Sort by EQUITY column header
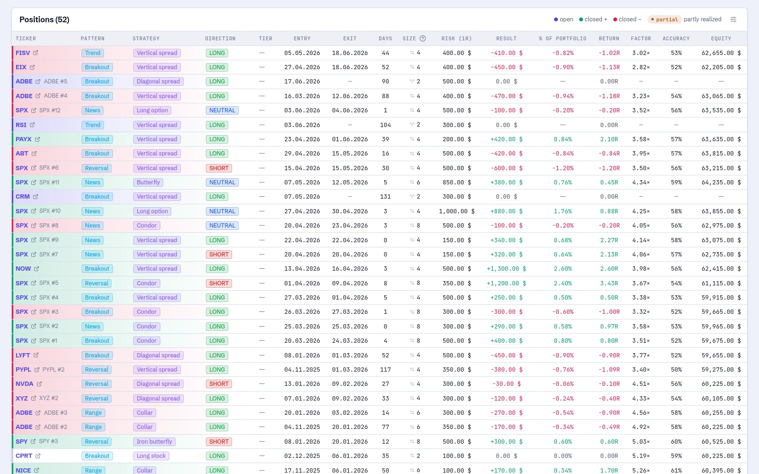Image resolution: width=759 pixels, height=474 pixels. (x=721, y=38)
